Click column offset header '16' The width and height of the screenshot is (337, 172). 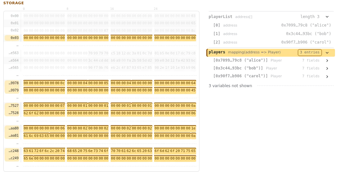(112, 9)
